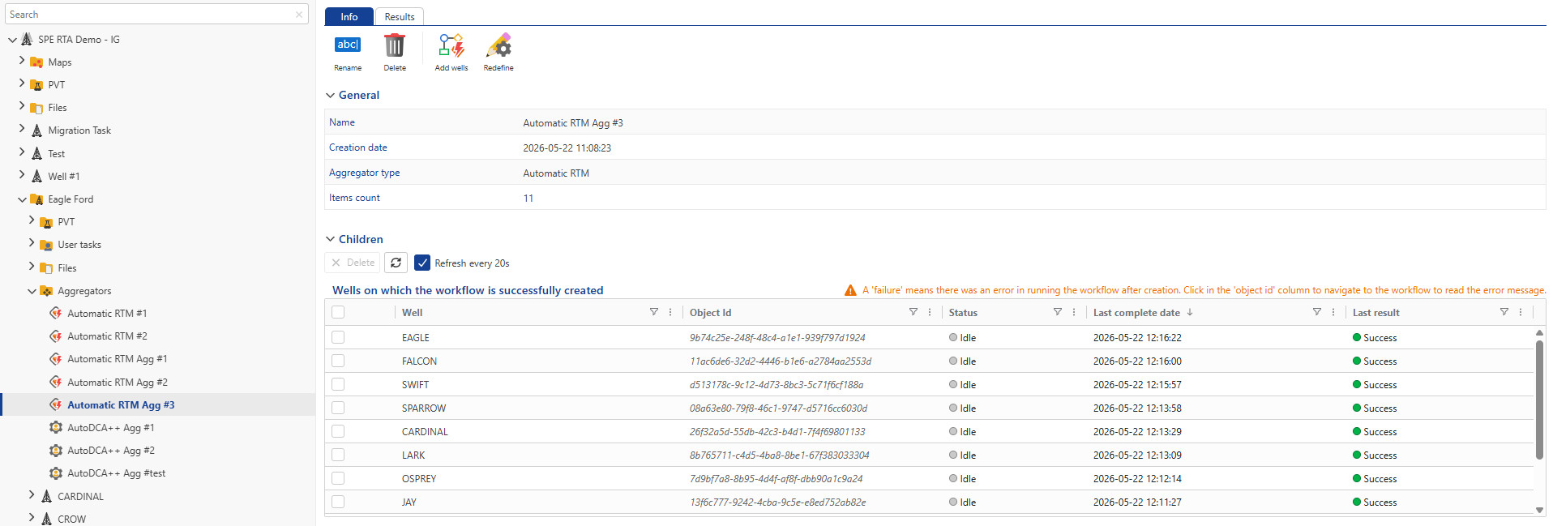The height and width of the screenshot is (526, 1553).
Task: Check the EAGLE row checkbox
Action: pos(338,337)
